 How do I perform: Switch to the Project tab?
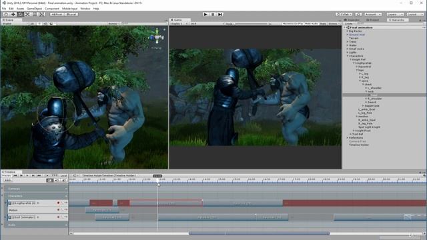coord(373,20)
